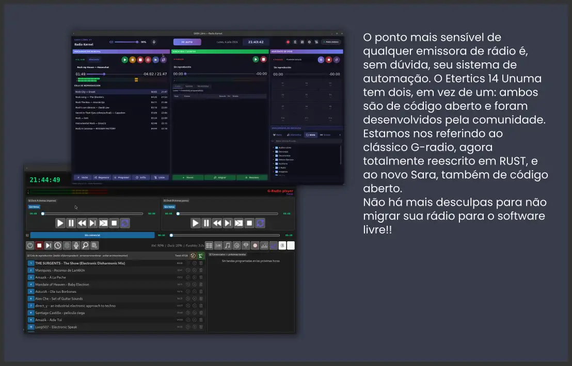Click the microphone icon in G-Radio toolbar
Image resolution: width=572 pixels, height=366 pixels.
click(76, 245)
